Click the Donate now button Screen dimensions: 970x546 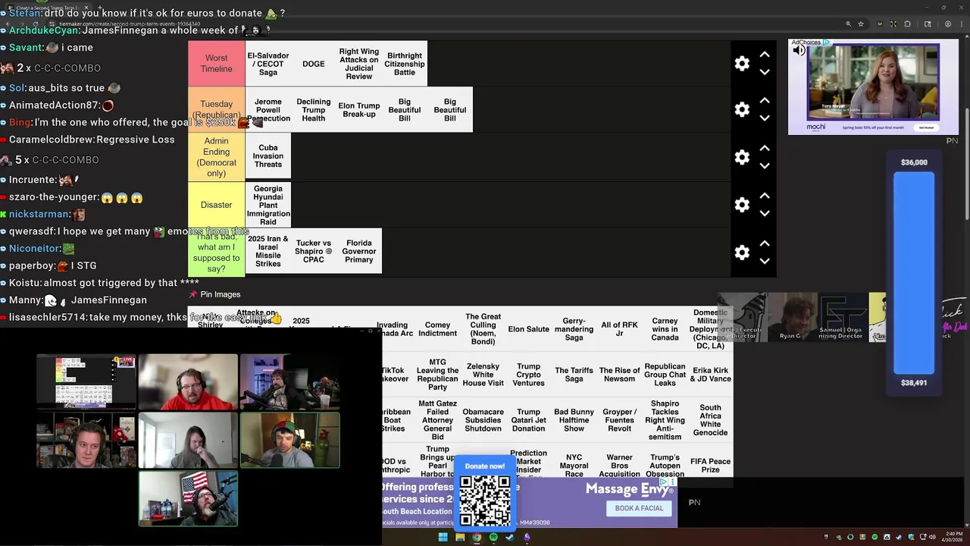click(x=485, y=466)
